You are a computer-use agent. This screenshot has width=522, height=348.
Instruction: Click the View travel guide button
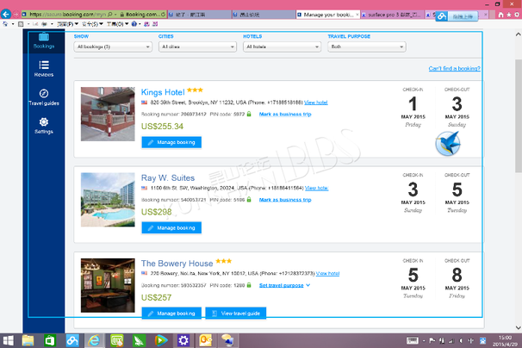click(x=236, y=314)
